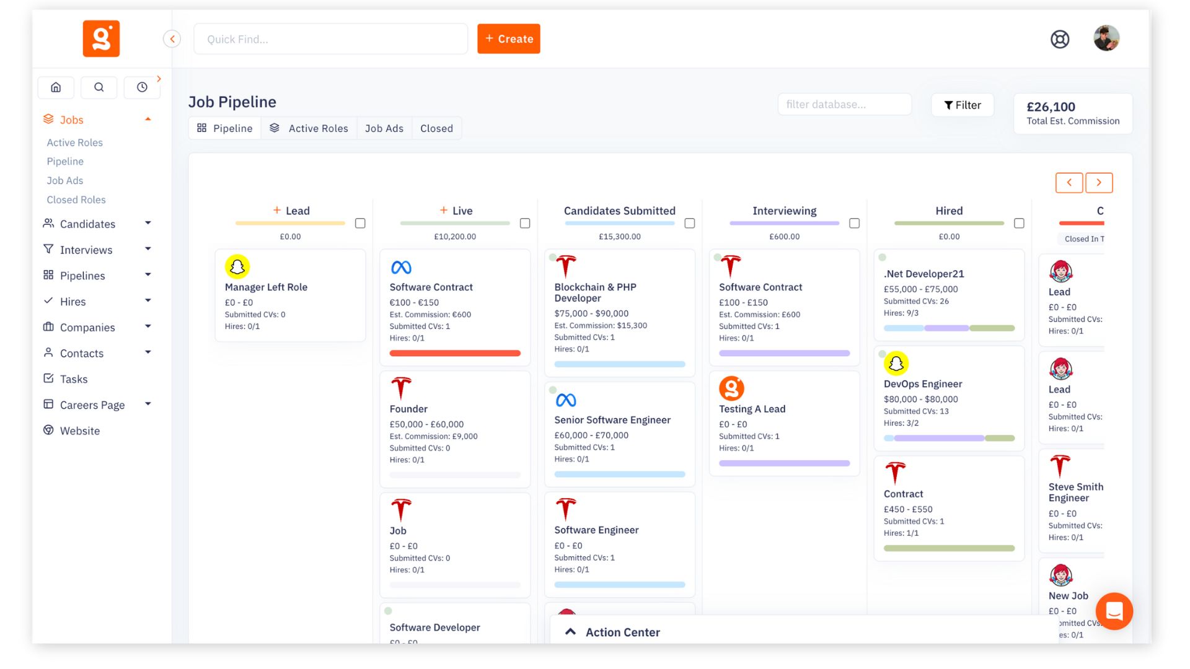Click plus icon beside Lead column
The height and width of the screenshot is (669, 1190).
click(277, 211)
